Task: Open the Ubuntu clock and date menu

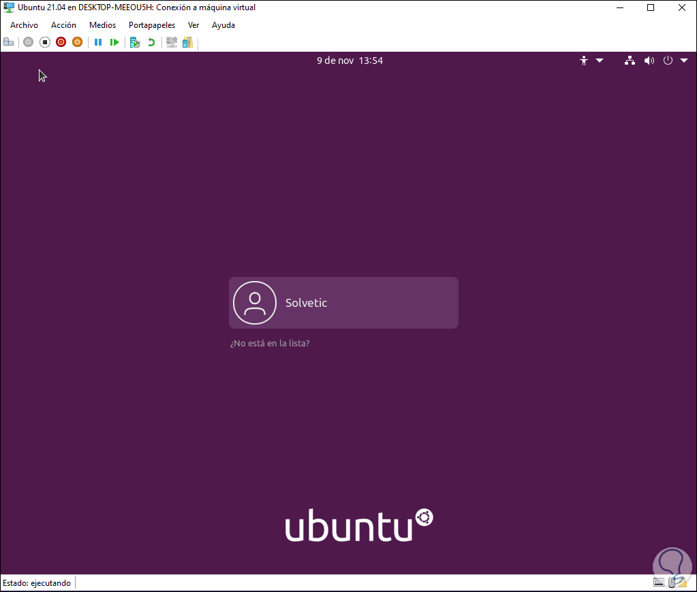Action: (x=350, y=61)
